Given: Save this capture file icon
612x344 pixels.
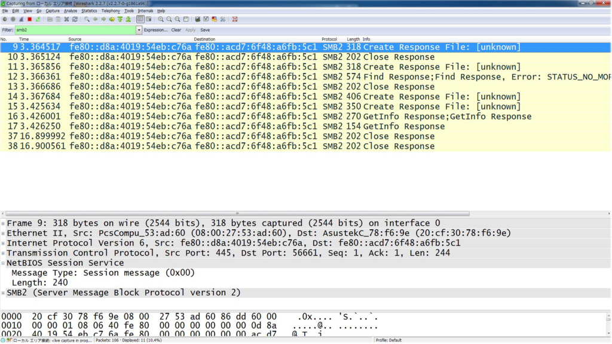Looking at the screenshot, I should 58,19.
